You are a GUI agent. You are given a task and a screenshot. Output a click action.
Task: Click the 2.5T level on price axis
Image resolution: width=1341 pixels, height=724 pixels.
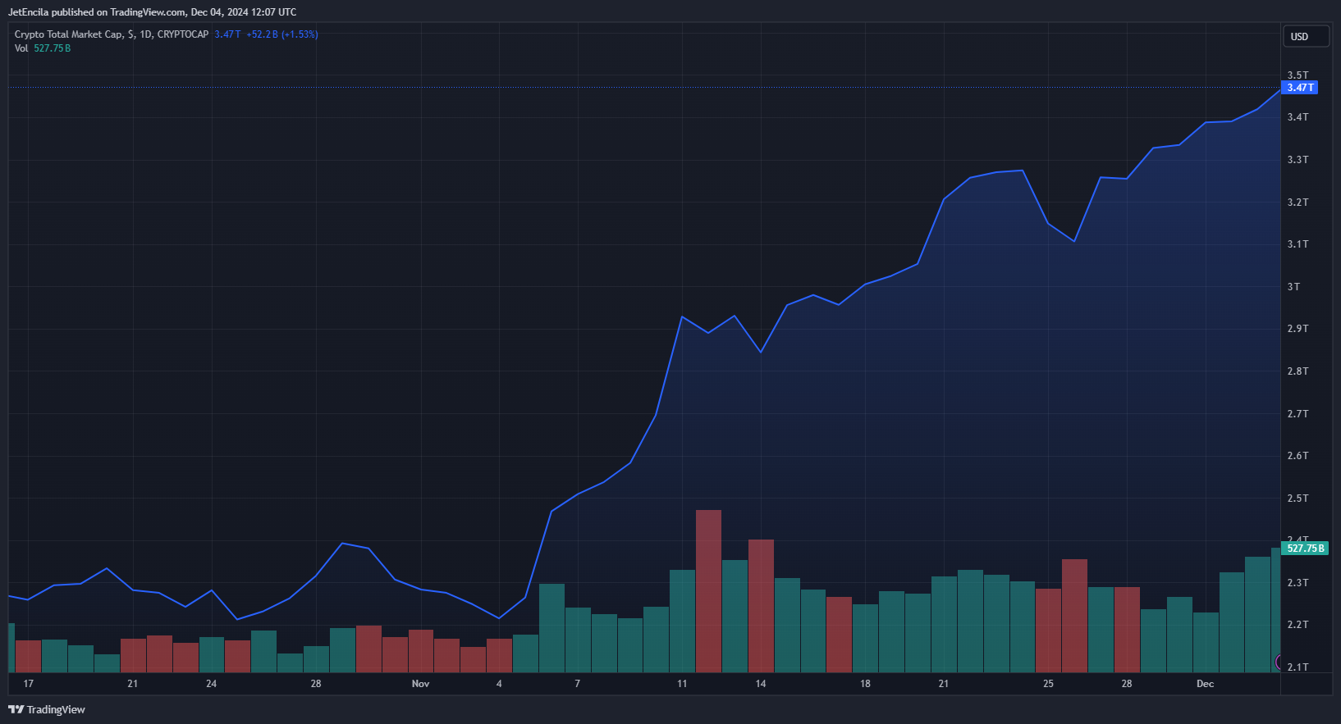click(x=1298, y=499)
